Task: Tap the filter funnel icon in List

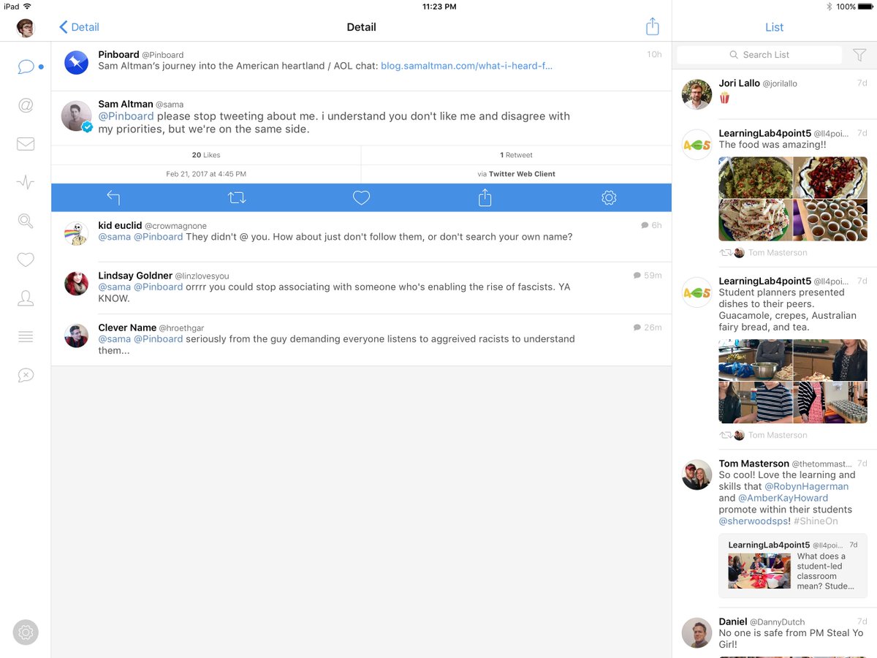Action: [x=859, y=55]
